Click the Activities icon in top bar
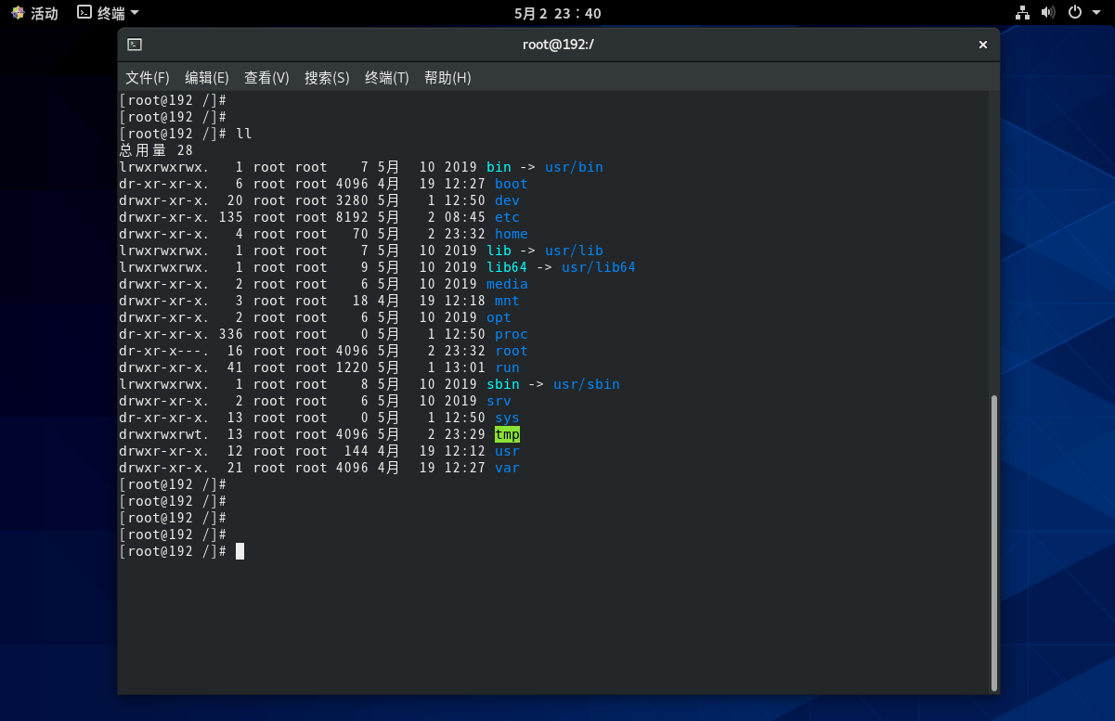 click(17, 13)
